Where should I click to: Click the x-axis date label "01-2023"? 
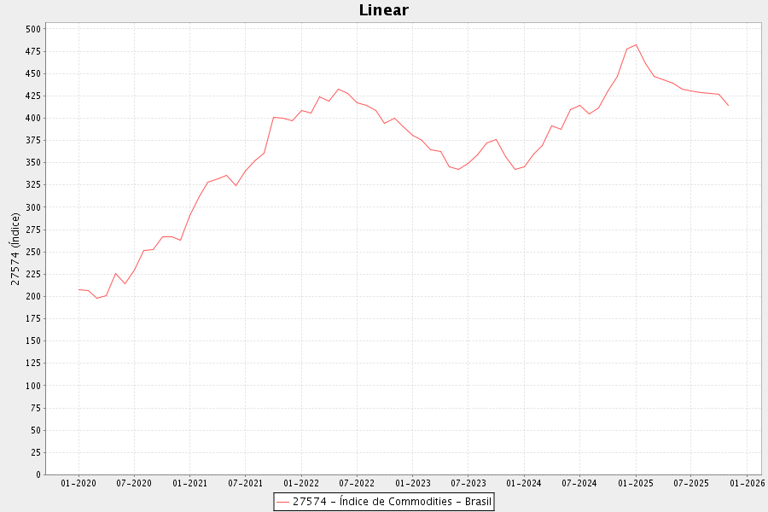pyautogui.click(x=413, y=484)
